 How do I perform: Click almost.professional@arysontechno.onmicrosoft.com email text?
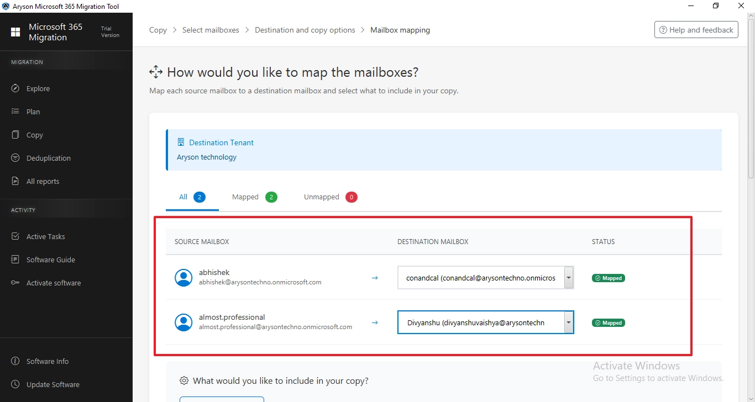(x=275, y=327)
